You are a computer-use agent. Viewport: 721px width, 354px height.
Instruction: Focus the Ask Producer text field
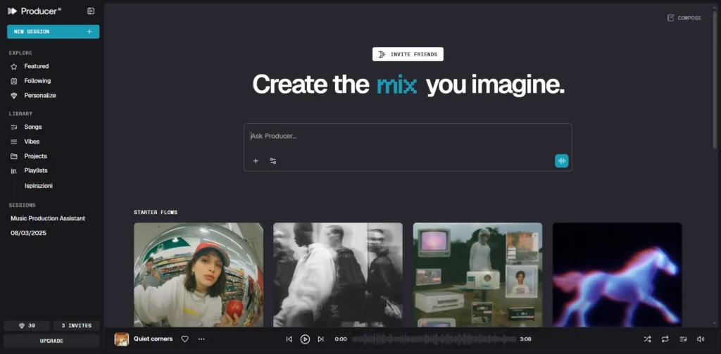pos(407,137)
